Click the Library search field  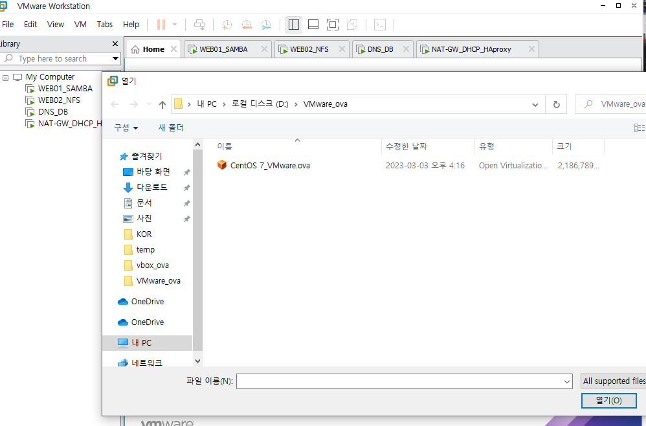(56, 59)
